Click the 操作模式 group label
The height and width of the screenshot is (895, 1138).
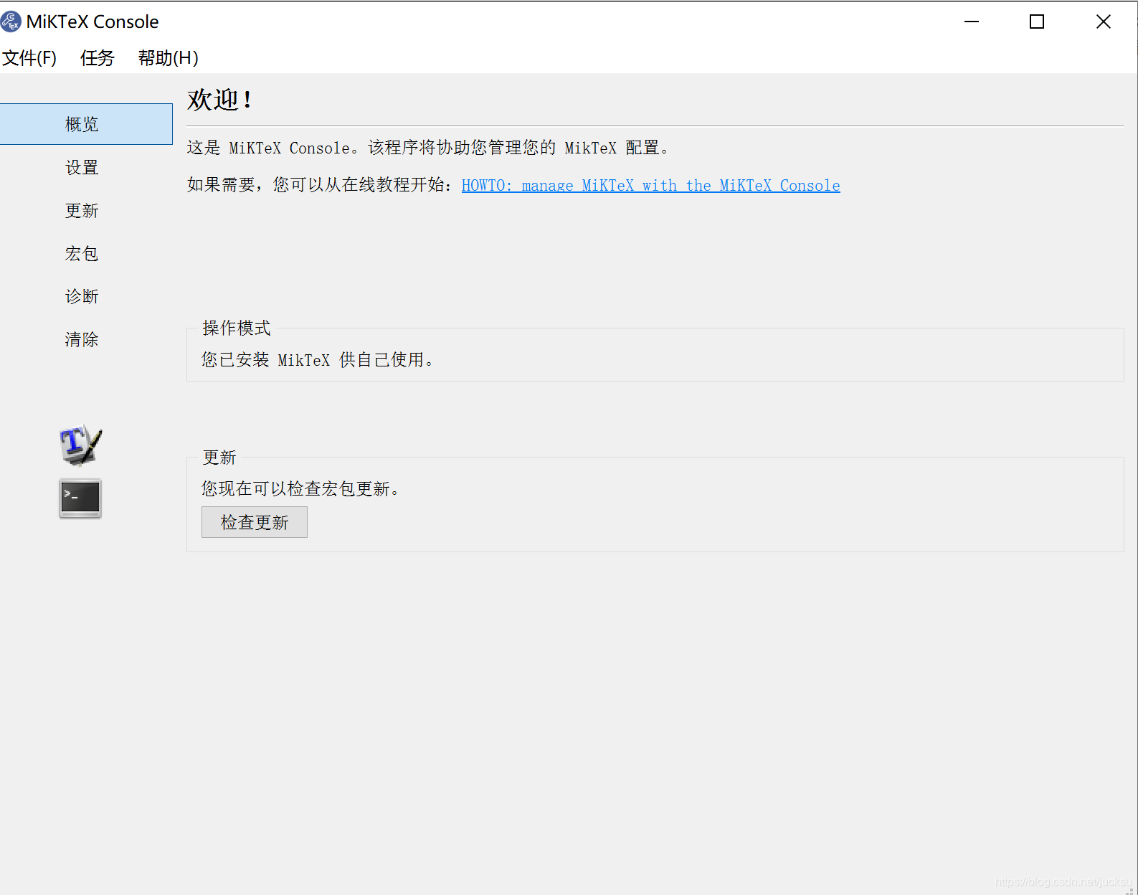click(x=237, y=328)
